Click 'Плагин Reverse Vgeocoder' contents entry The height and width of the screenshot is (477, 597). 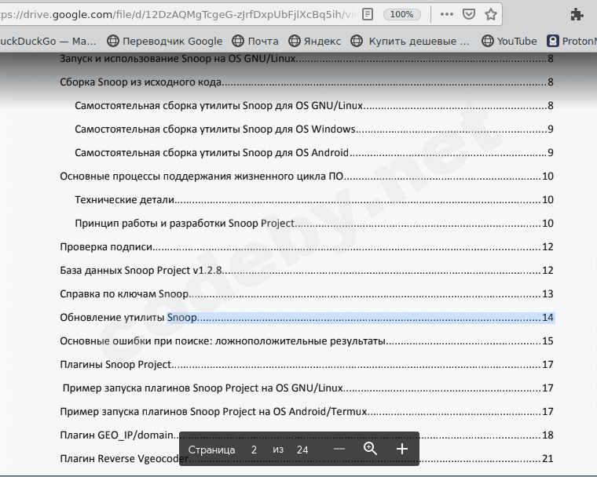pos(306,459)
